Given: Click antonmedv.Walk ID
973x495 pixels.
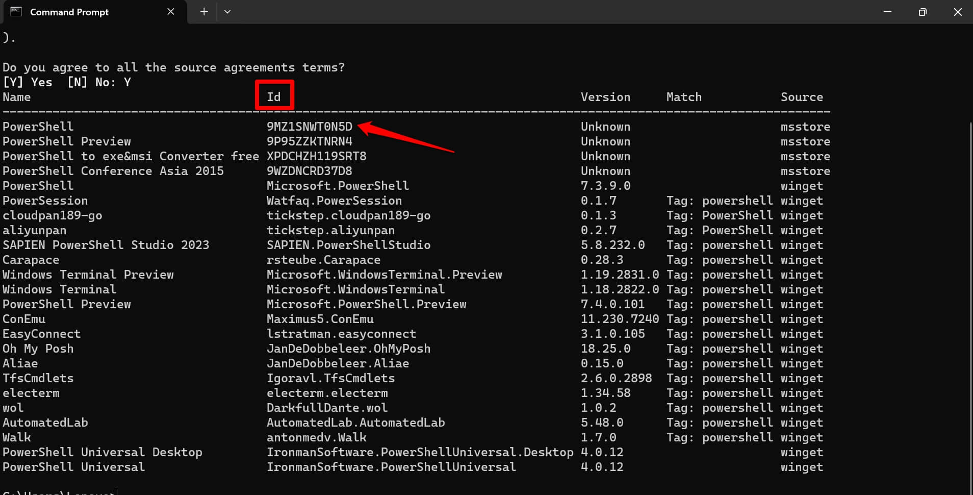Looking at the screenshot, I should coord(317,437).
